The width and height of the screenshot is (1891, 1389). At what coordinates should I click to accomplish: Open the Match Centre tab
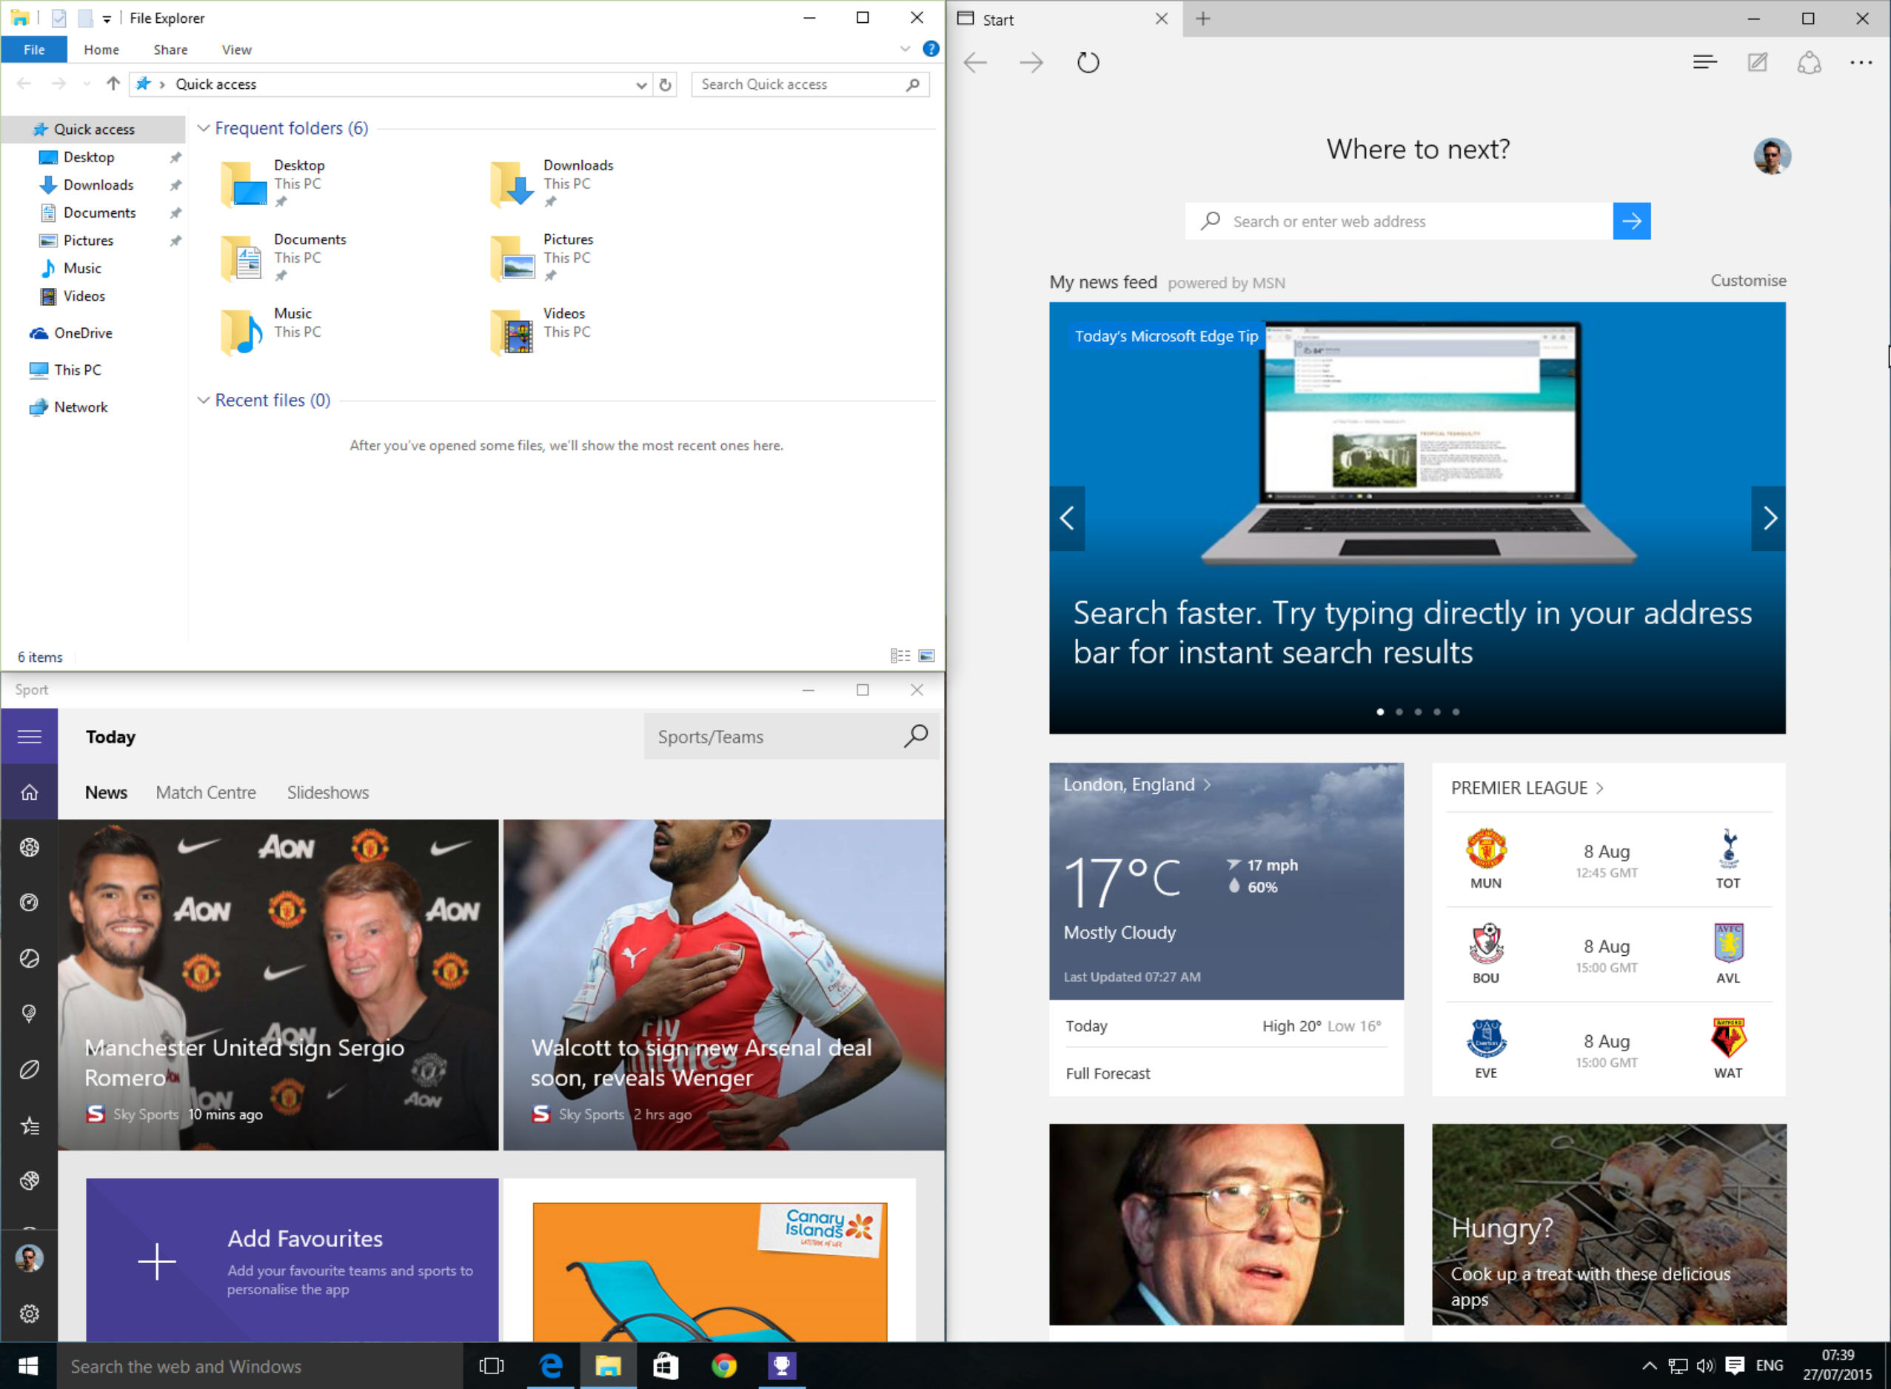click(x=206, y=793)
